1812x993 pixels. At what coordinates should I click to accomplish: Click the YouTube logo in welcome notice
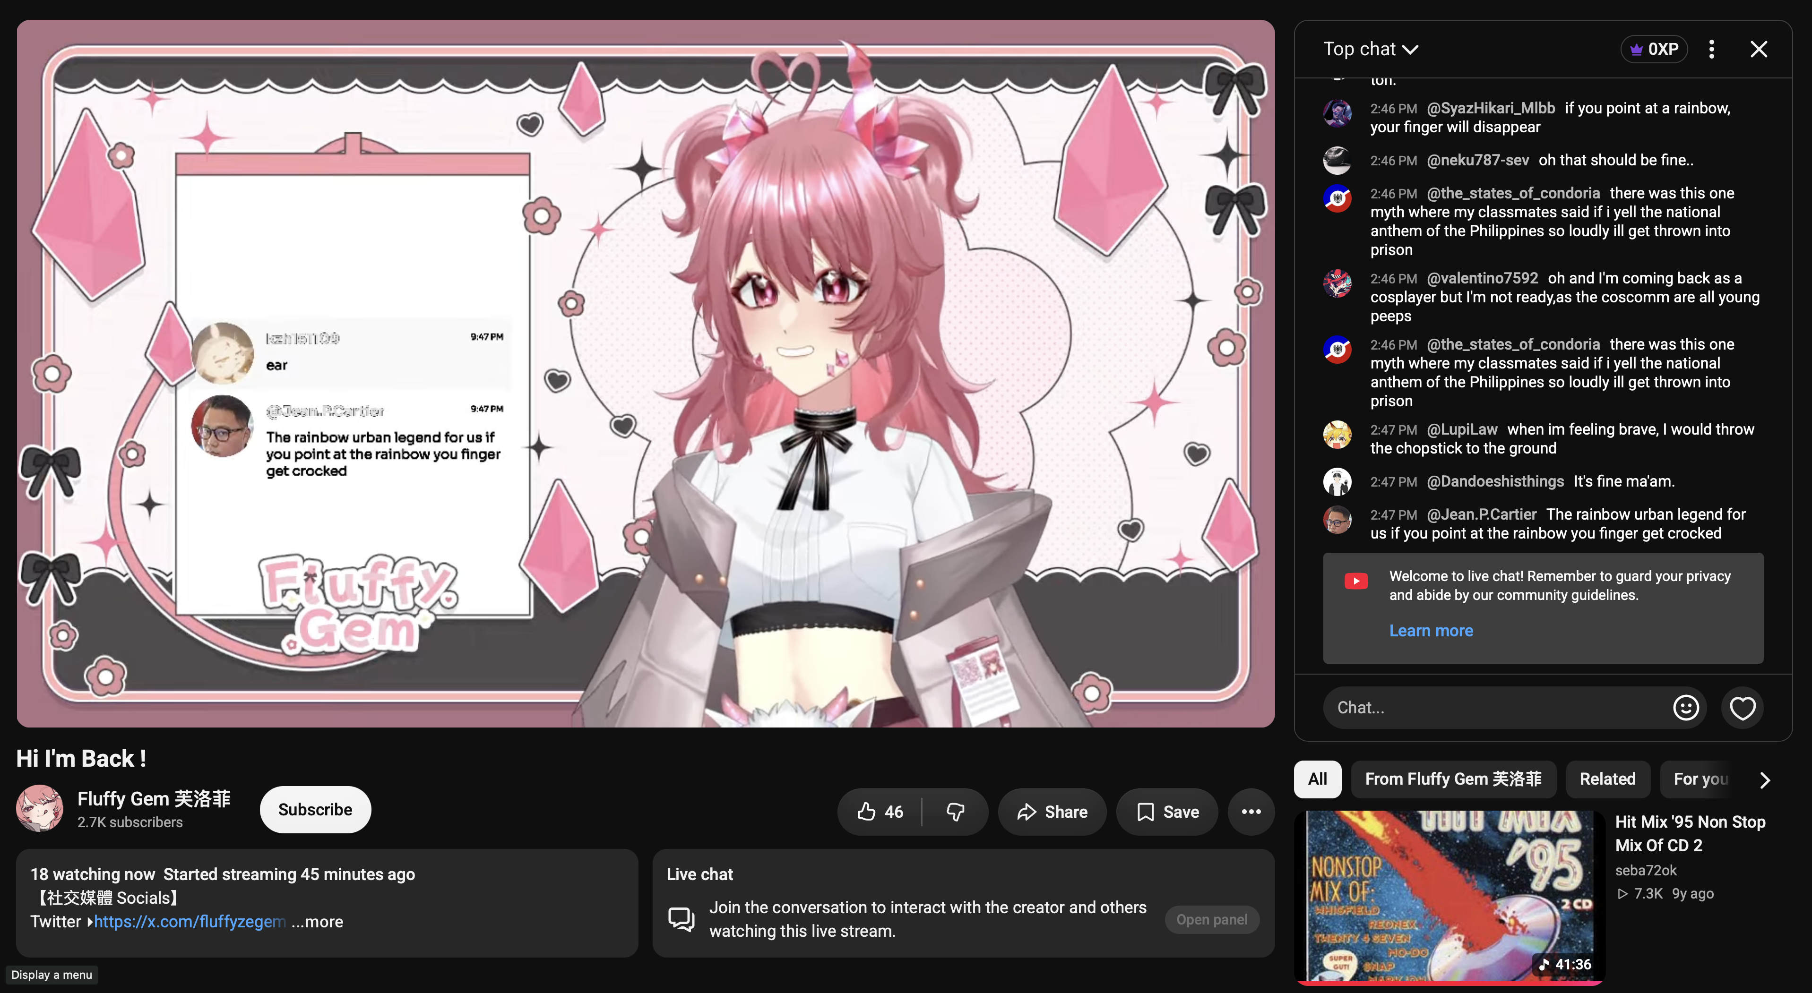[x=1355, y=581]
